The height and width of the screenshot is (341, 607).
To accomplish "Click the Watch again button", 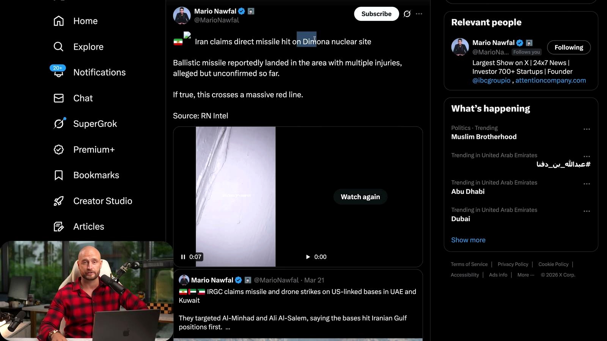I will [360, 197].
